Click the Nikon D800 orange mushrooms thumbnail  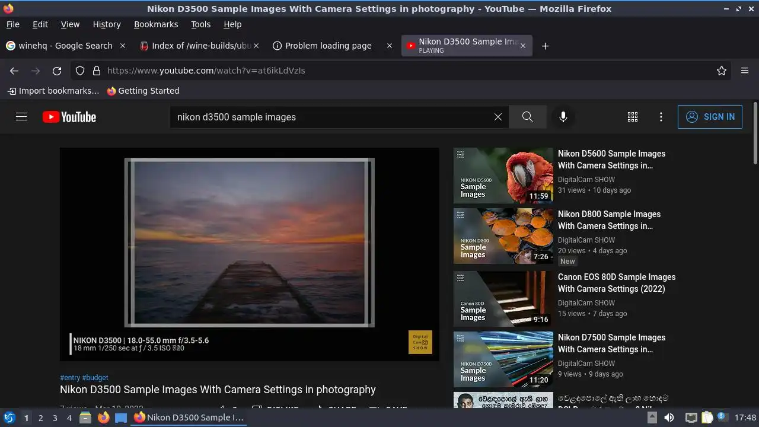pos(503,236)
